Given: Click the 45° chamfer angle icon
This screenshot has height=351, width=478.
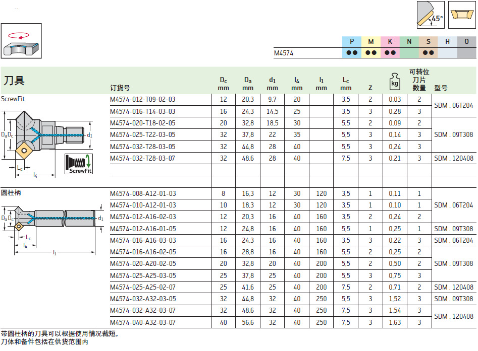Looking at the screenshot, I should click(x=431, y=15).
